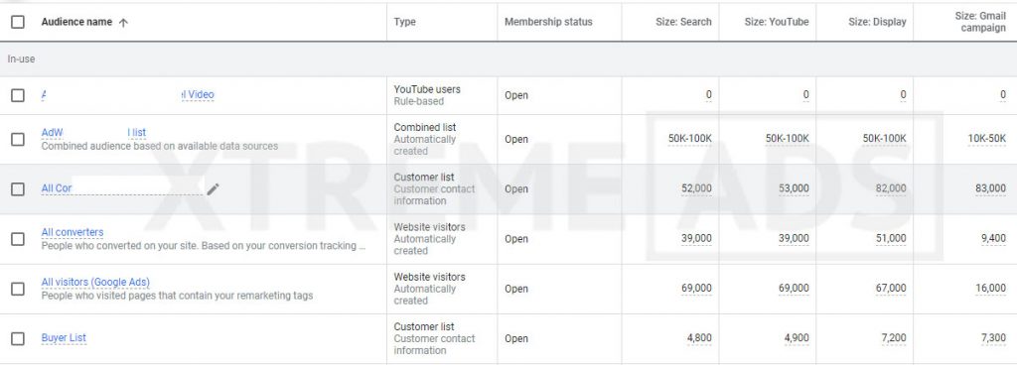1017x365 pixels.
Task: Check the box for the YouTube users Video row
Action: tap(18, 95)
